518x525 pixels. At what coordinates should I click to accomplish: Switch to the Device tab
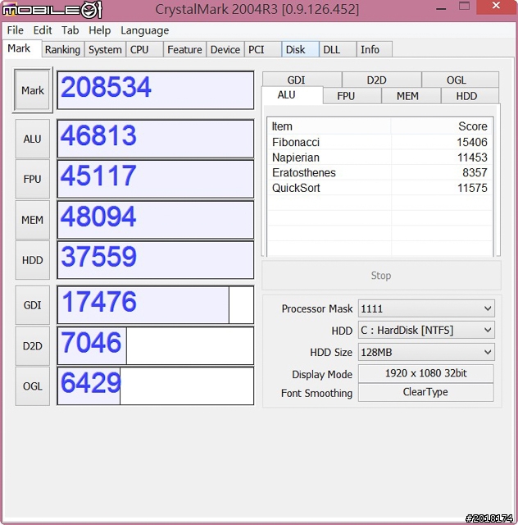225,49
